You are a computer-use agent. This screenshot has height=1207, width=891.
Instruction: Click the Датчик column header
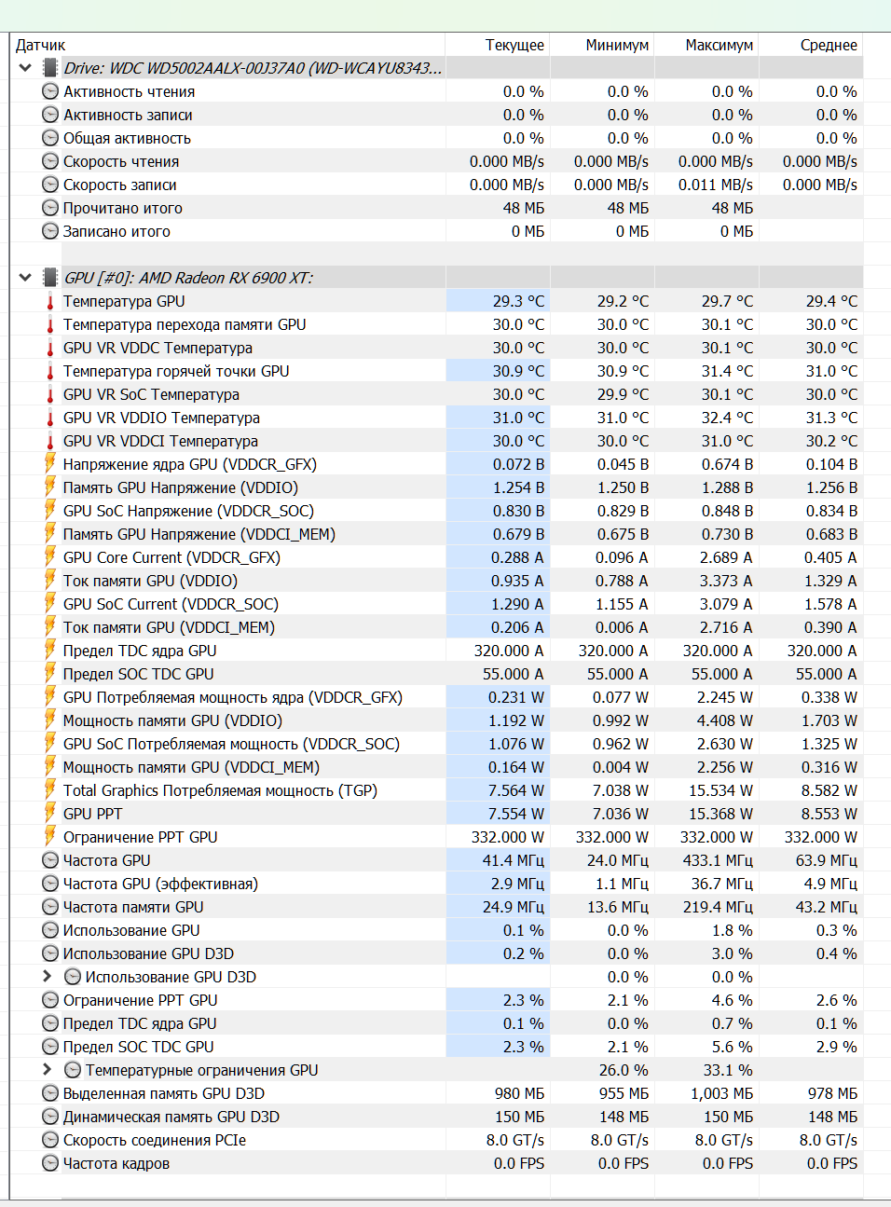click(x=41, y=45)
